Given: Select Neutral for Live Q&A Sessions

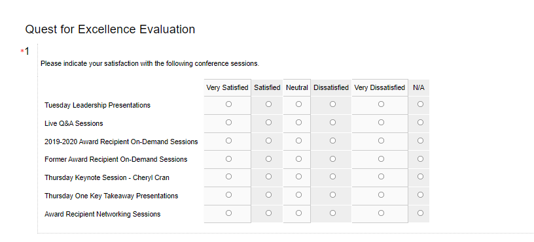Looking at the screenshot, I should [298, 122].
